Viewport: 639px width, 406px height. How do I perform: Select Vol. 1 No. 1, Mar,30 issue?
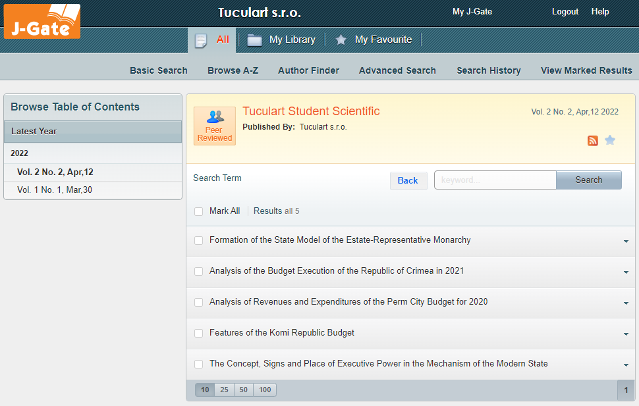pos(55,190)
